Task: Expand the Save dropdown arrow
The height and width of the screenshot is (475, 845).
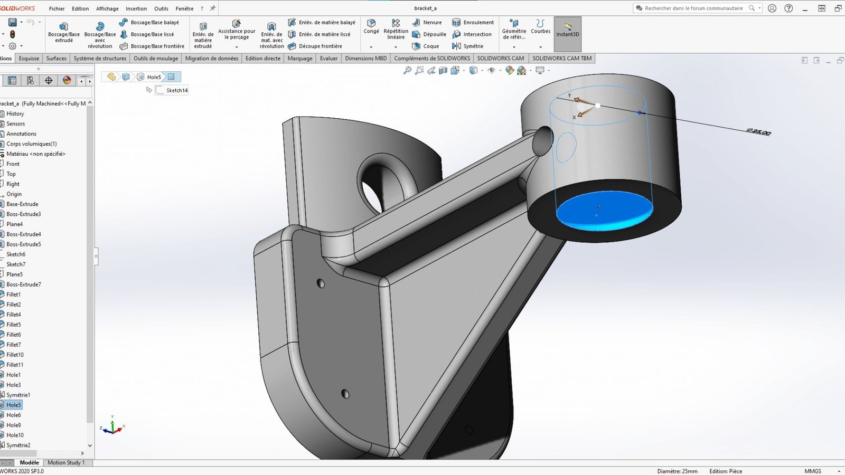Action: point(21,22)
